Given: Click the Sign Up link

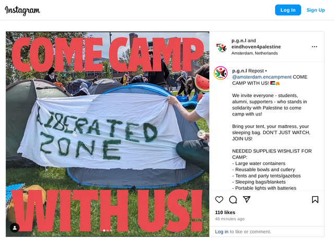Looking at the screenshot, I should pyautogui.click(x=315, y=10).
